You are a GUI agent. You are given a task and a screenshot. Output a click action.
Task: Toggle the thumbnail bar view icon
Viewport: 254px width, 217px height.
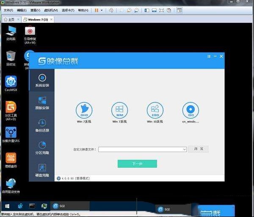pyautogui.click(x=154, y=10)
